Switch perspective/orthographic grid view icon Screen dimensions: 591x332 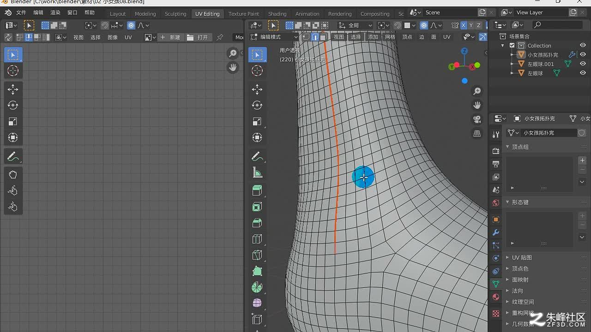click(x=477, y=134)
